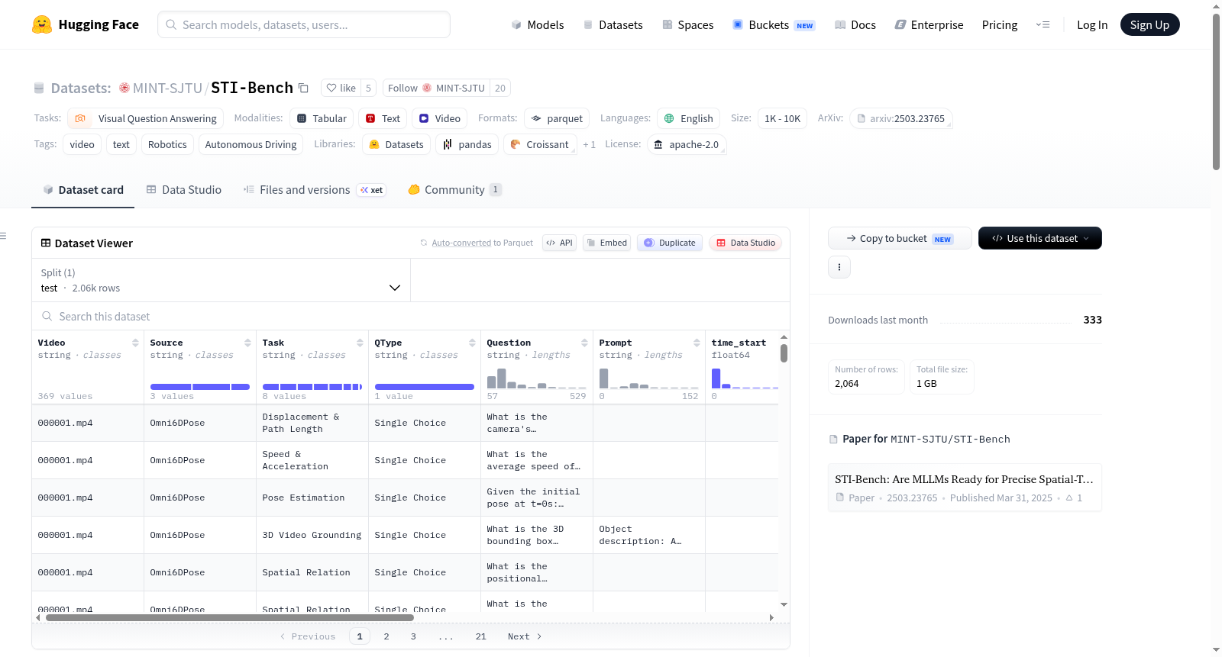
Task: Open the Dataset card tab
Action: (82, 190)
